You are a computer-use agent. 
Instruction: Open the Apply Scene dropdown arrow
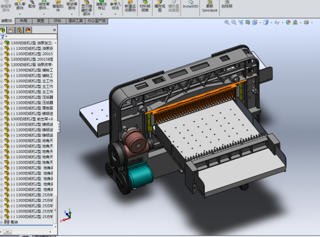point(301,23)
